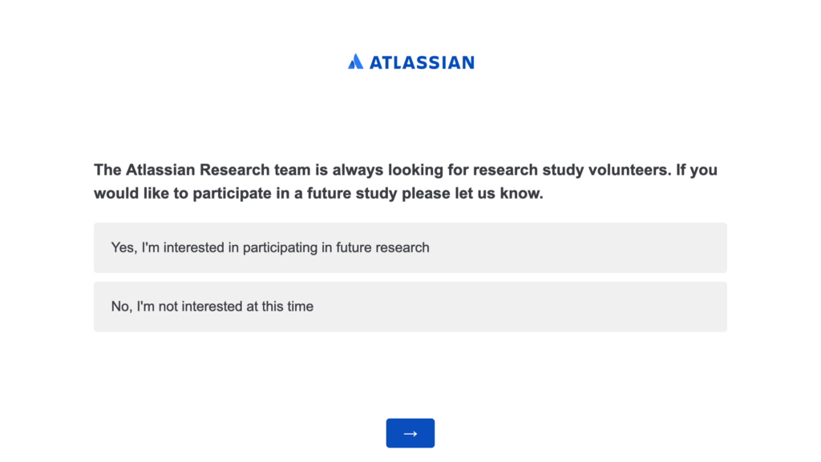Advance to the next survey page
This screenshot has height=462, width=821.
point(410,433)
